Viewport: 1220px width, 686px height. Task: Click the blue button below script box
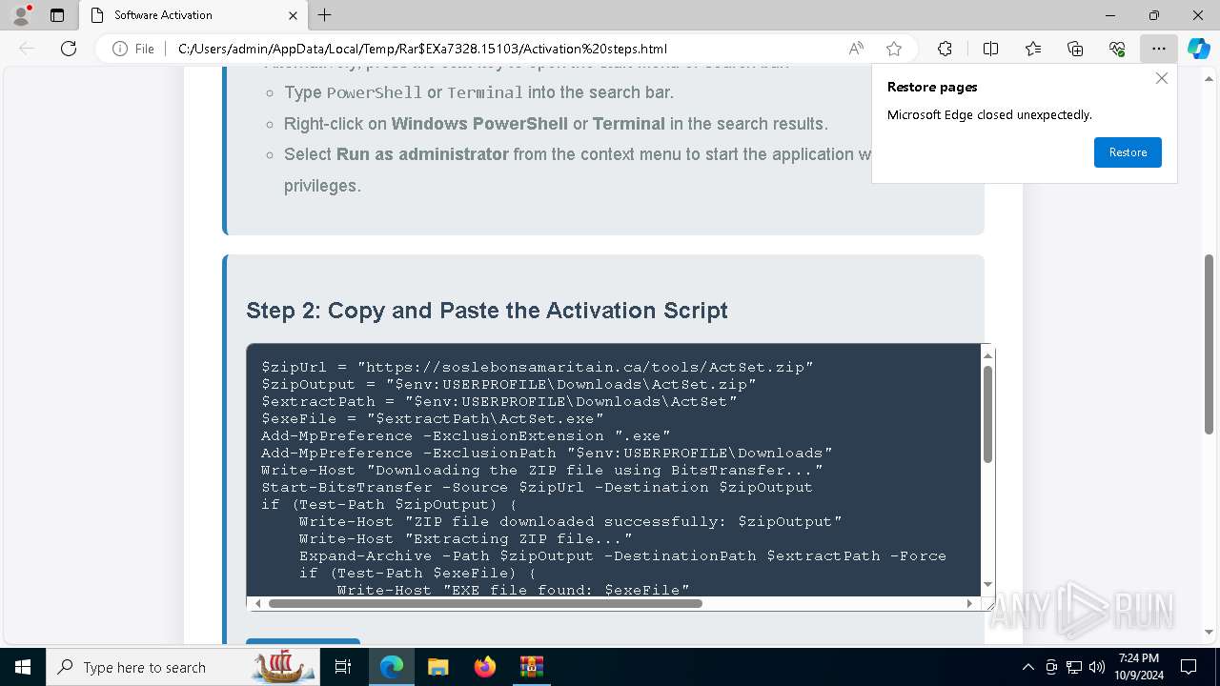pyautogui.click(x=303, y=643)
